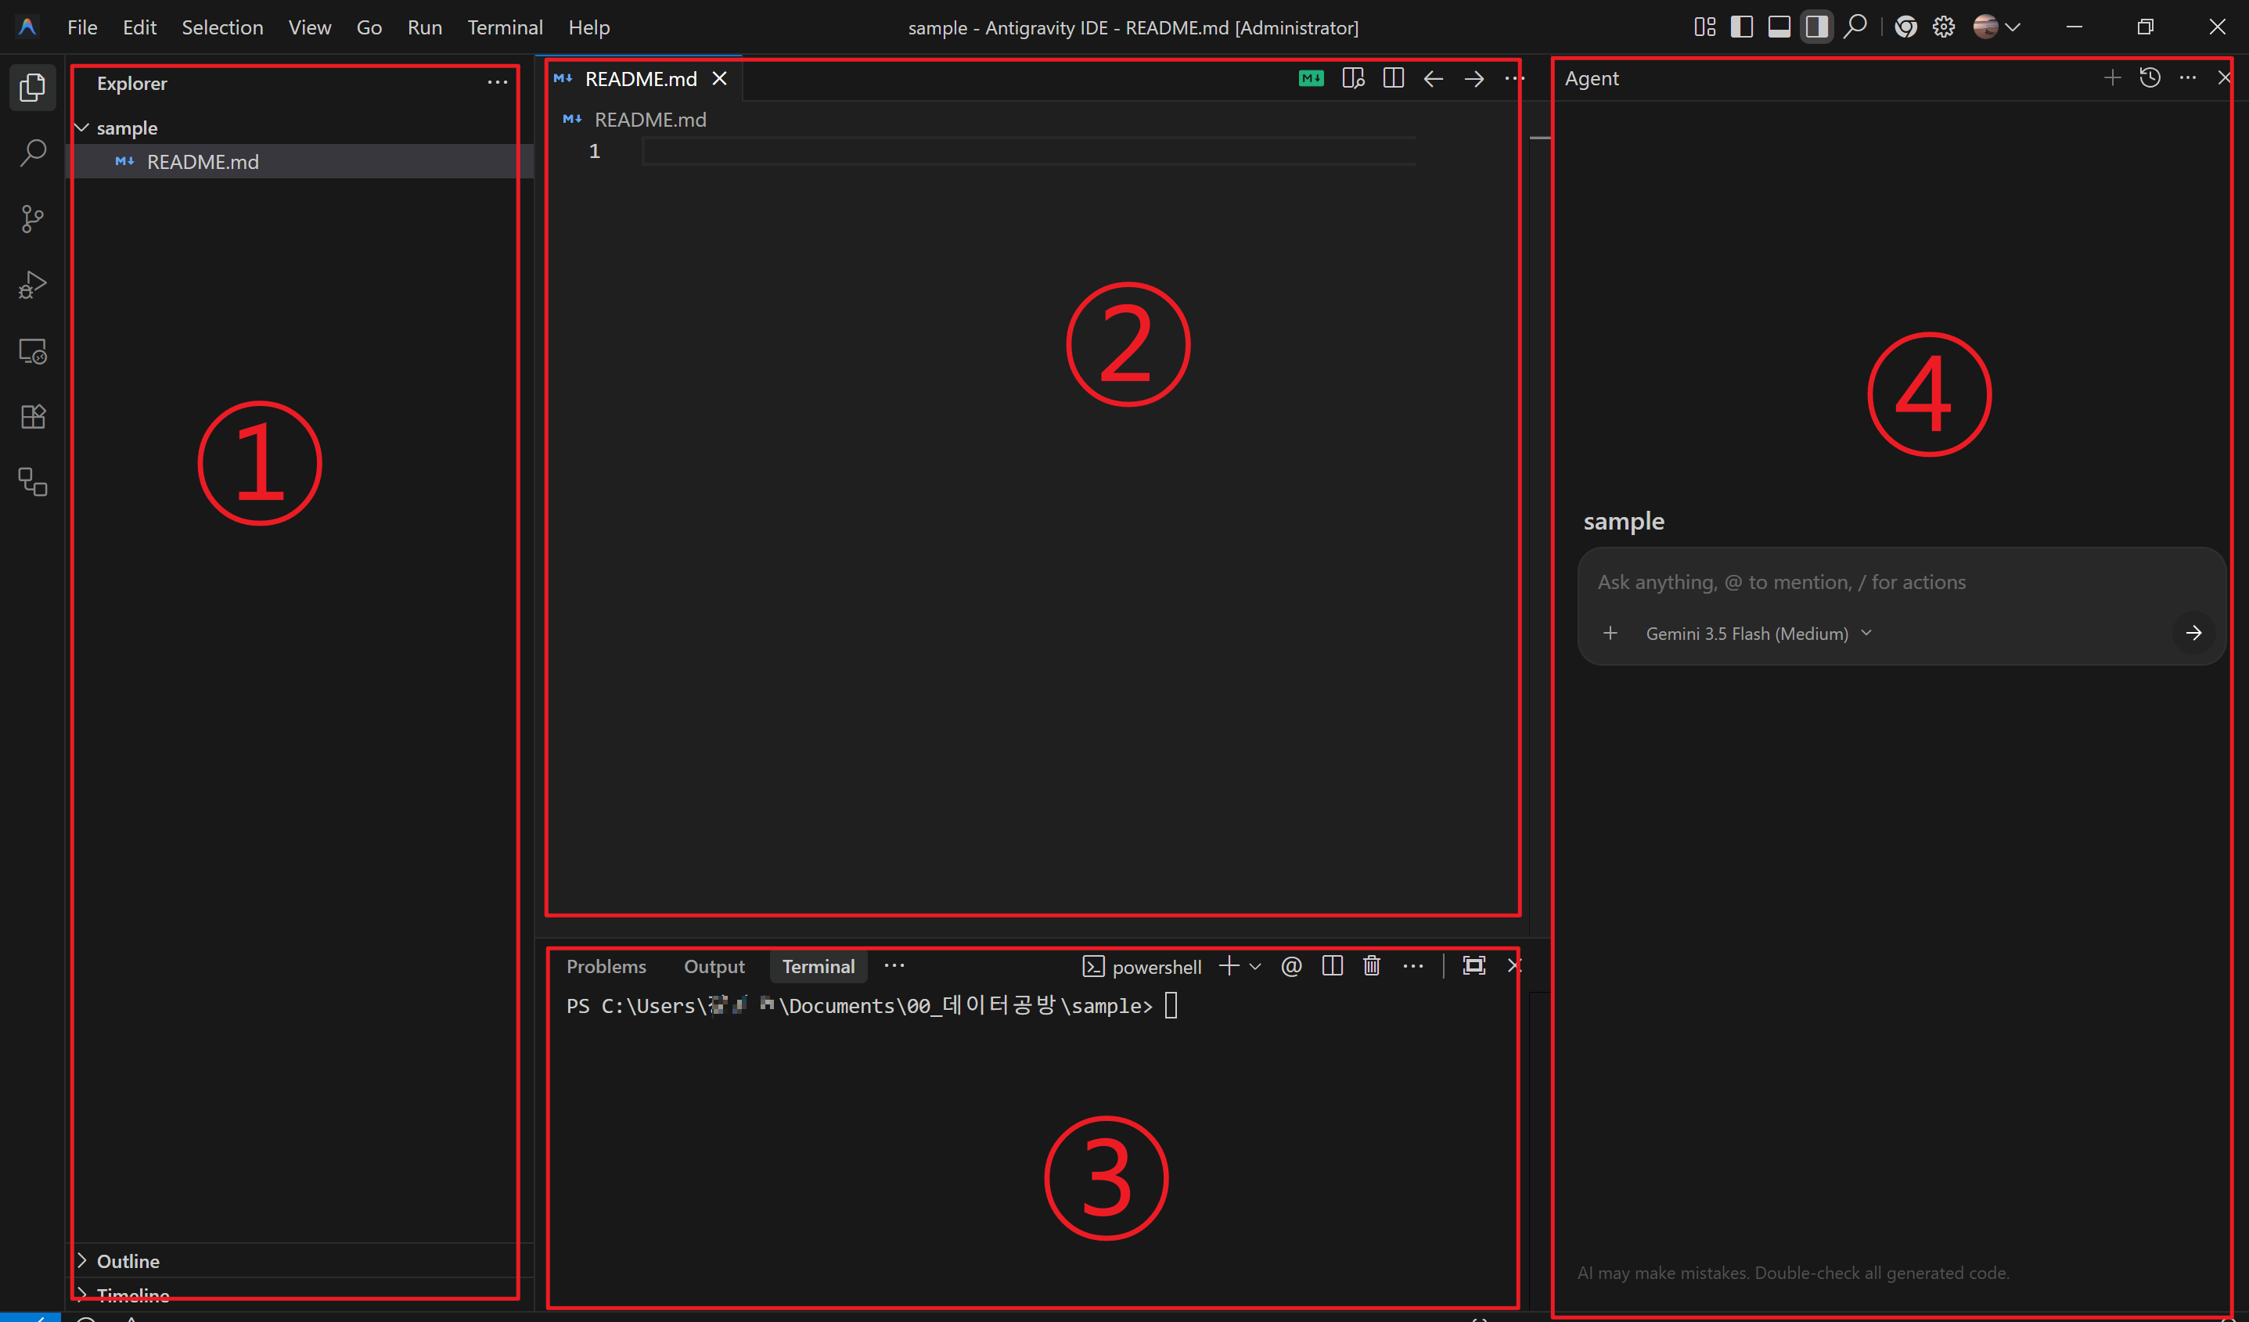Switch to the Output panel tab
Image resolution: width=2249 pixels, height=1322 pixels.
pyautogui.click(x=714, y=967)
